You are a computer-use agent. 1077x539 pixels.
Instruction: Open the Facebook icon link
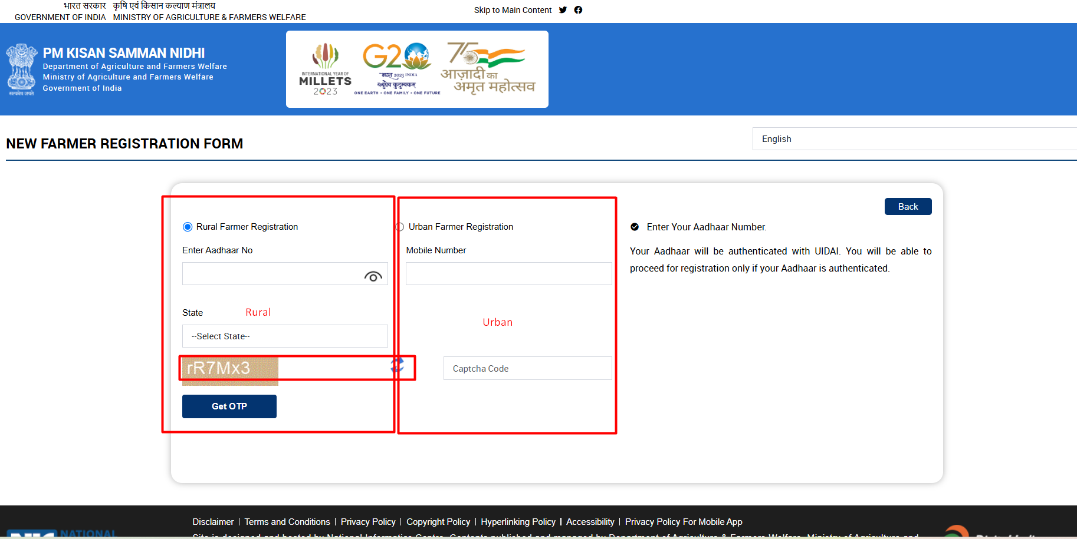pos(578,10)
